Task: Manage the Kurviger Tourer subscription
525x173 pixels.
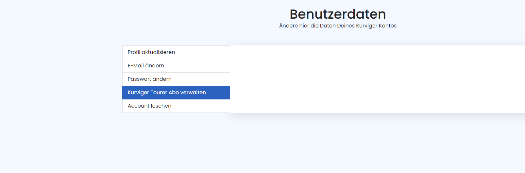Action: coord(167,93)
